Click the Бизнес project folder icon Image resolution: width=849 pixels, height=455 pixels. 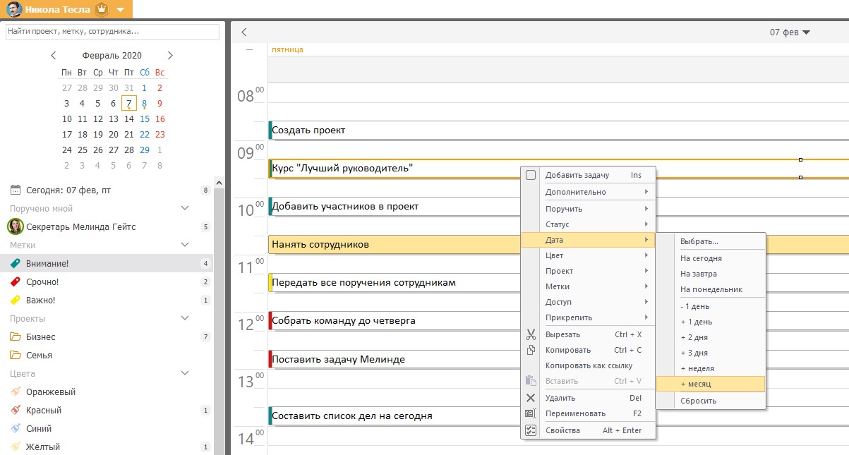(x=15, y=337)
